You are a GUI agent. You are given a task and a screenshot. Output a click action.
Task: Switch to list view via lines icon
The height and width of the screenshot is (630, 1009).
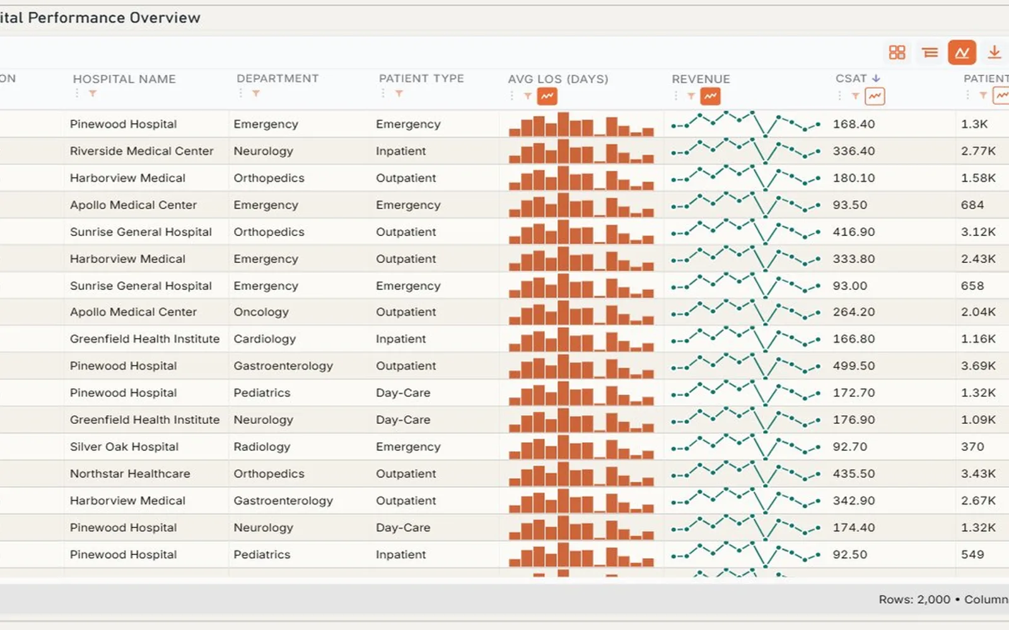pyautogui.click(x=930, y=52)
